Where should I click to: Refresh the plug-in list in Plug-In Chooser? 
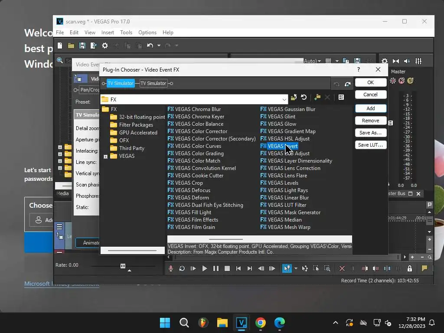[304, 98]
